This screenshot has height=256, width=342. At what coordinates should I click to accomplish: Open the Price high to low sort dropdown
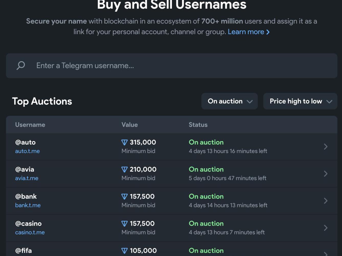pos(300,101)
